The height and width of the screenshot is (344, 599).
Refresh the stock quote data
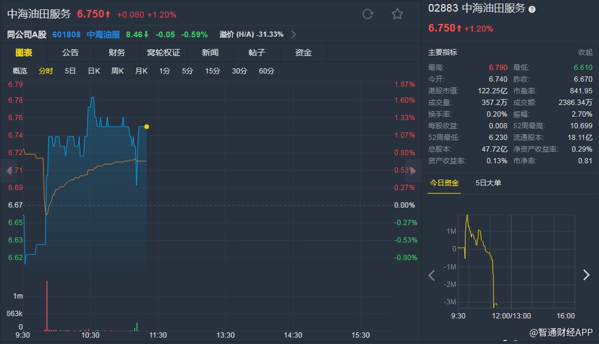pyautogui.click(x=368, y=14)
